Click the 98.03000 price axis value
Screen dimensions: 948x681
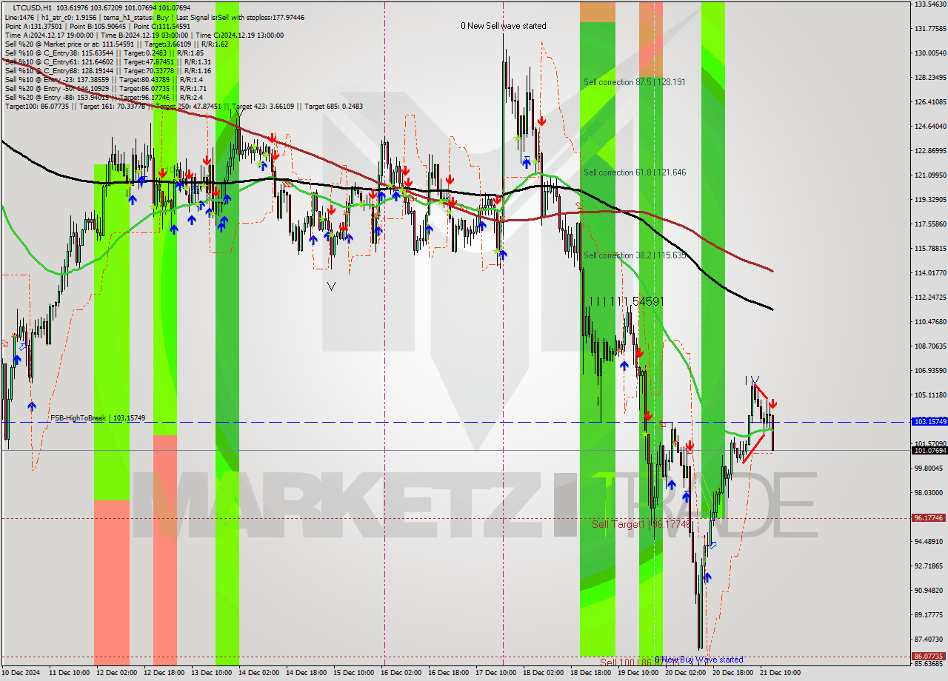pos(929,493)
